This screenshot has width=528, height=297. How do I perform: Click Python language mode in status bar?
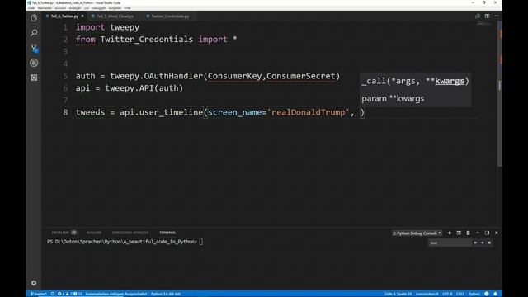click(x=474, y=294)
